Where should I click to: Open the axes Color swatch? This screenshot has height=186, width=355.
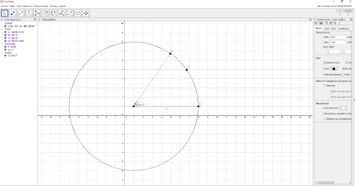click(334, 68)
